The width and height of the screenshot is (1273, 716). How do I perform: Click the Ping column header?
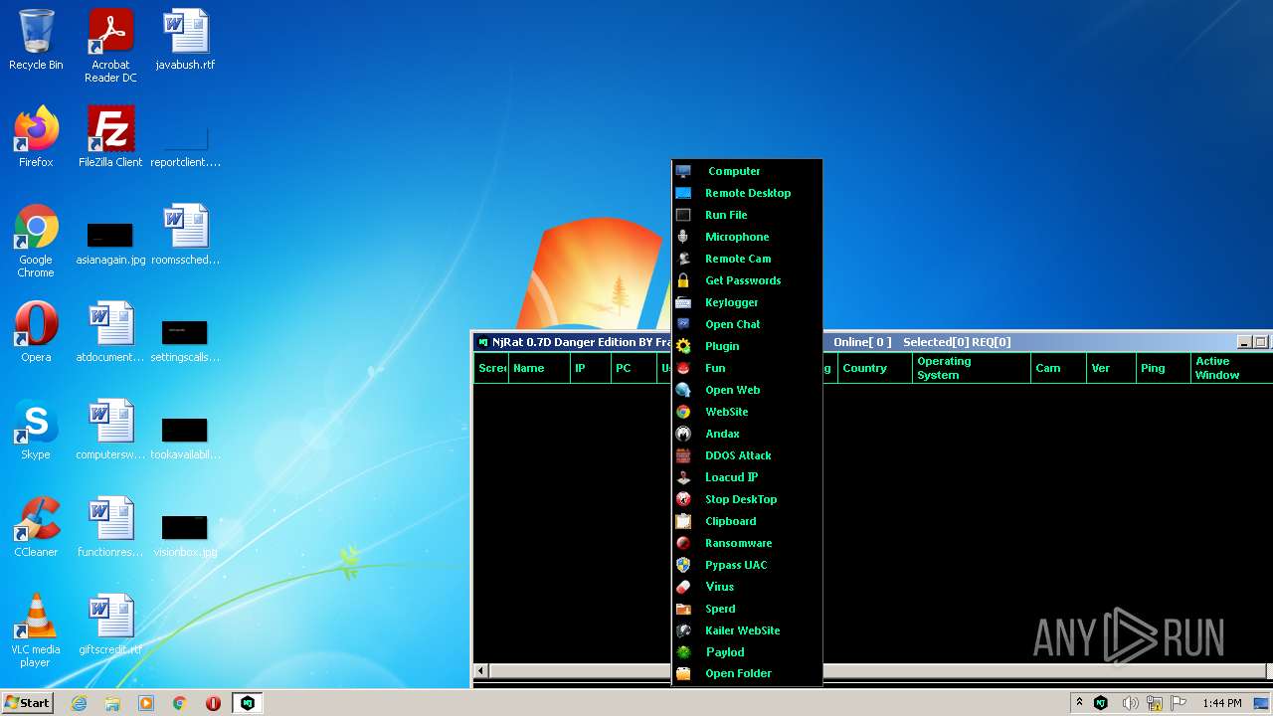(x=1164, y=368)
